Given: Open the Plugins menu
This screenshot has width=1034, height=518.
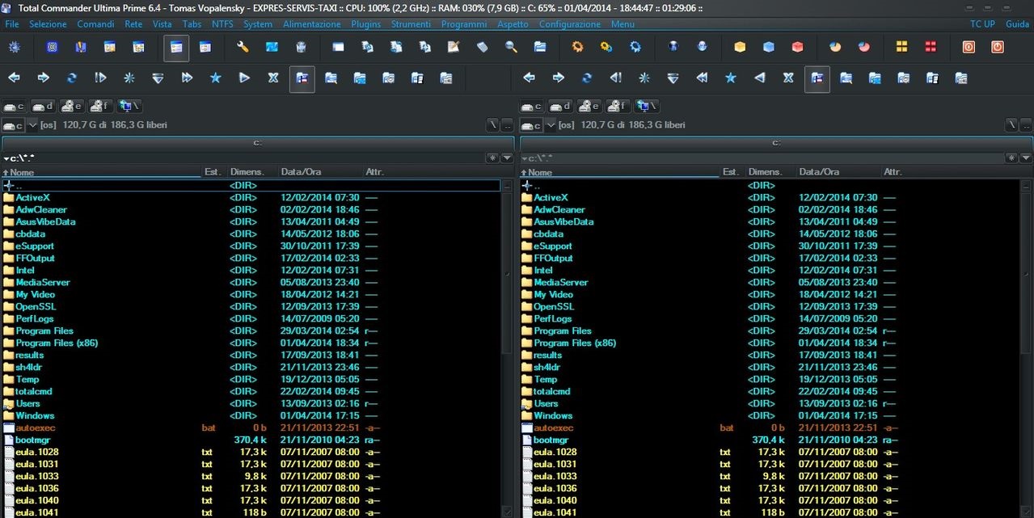Looking at the screenshot, I should [x=366, y=24].
